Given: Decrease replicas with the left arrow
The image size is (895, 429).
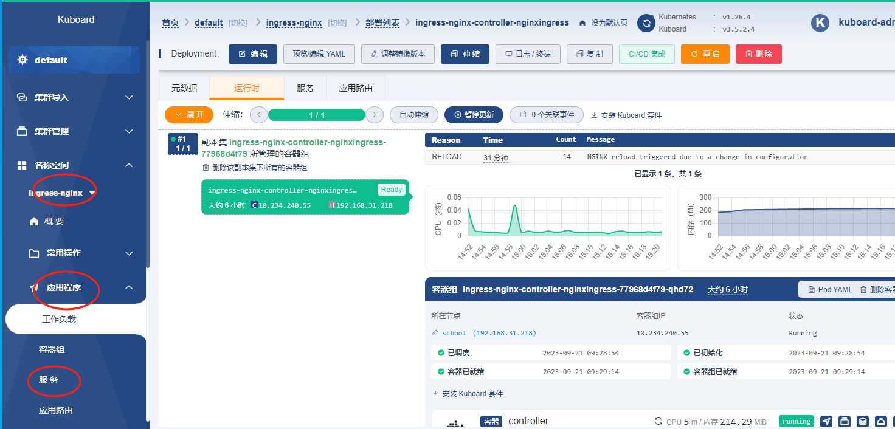Looking at the screenshot, I should point(258,115).
